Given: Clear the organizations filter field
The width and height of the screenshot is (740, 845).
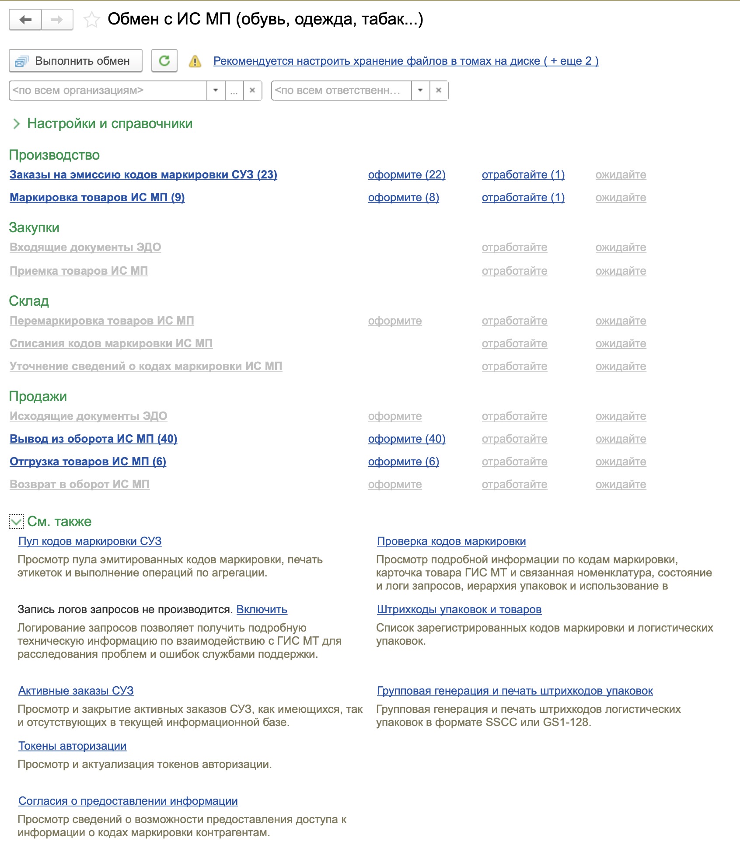Looking at the screenshot, I should click(x=252, y=91).
